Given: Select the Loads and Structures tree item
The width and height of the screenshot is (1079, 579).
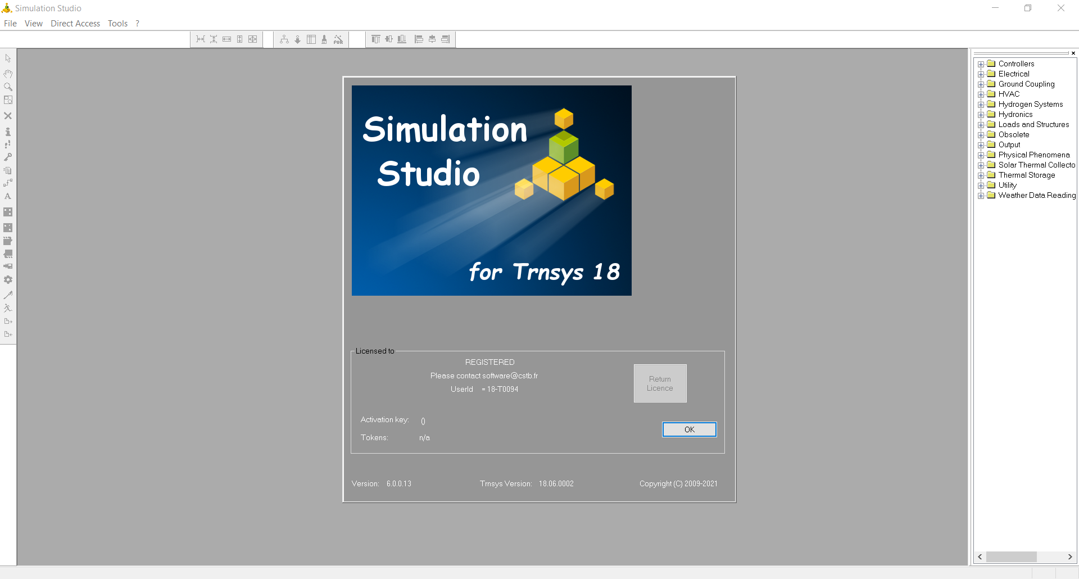Looking at the screenshot, I should (1034, 125).
